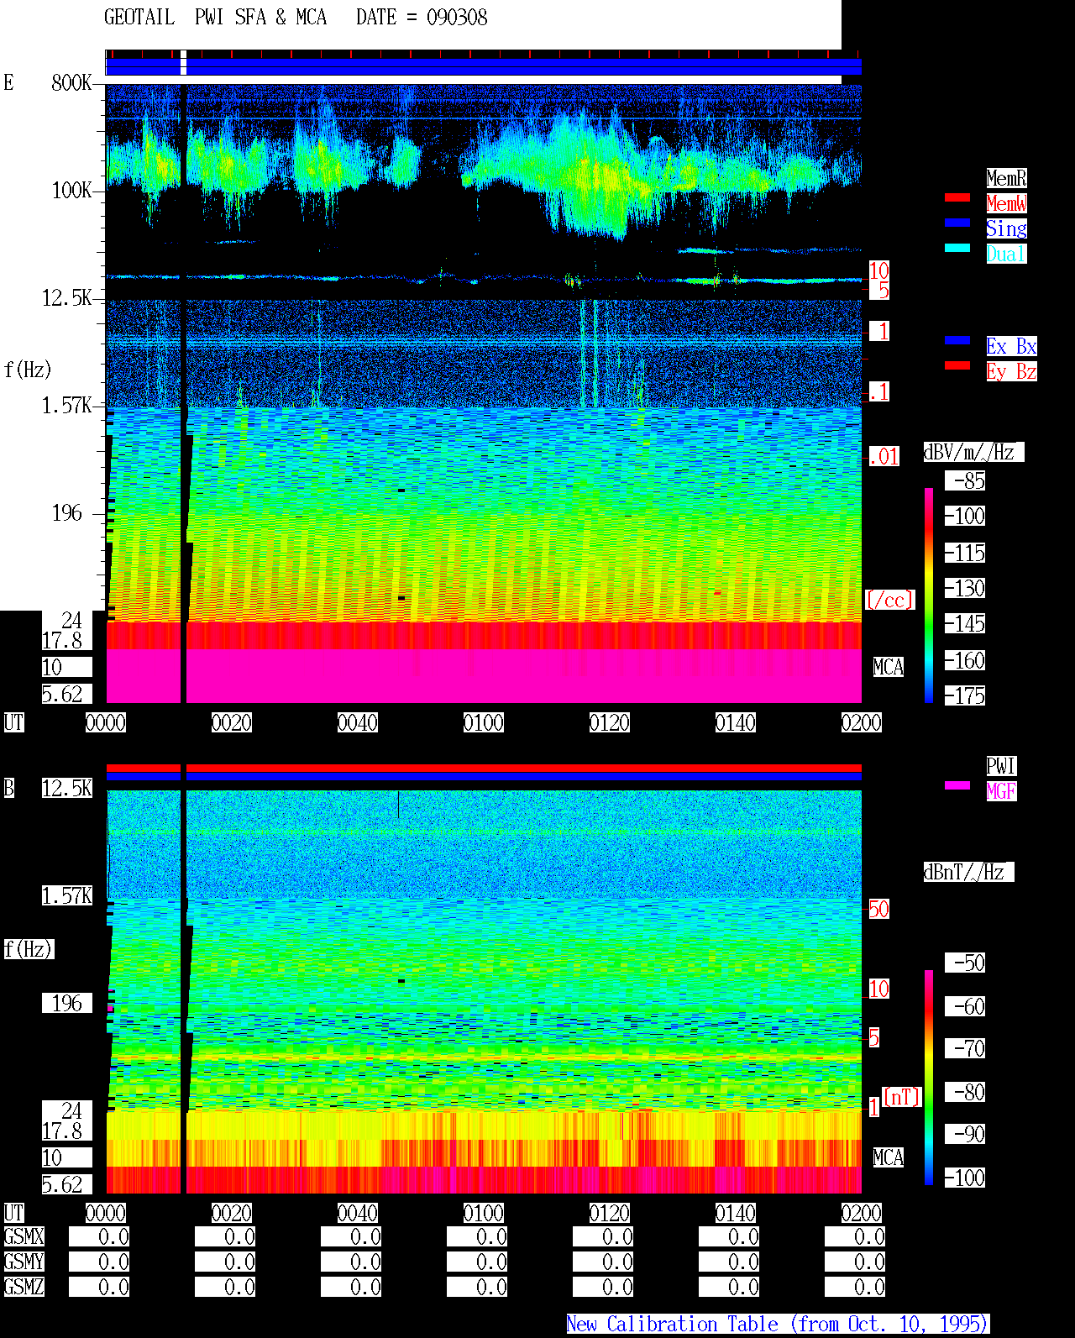Click the dBnT/√Hz color scale bar

[929, 1078]
